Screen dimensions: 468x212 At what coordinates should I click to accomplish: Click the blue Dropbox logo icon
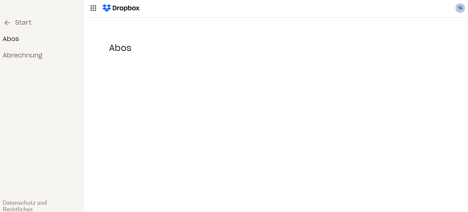click(107, 8)
